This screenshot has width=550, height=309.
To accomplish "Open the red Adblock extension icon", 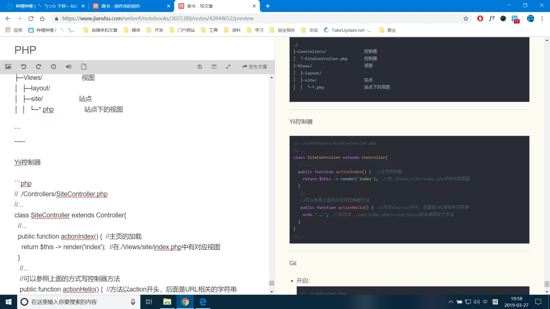I will (480, 18).
